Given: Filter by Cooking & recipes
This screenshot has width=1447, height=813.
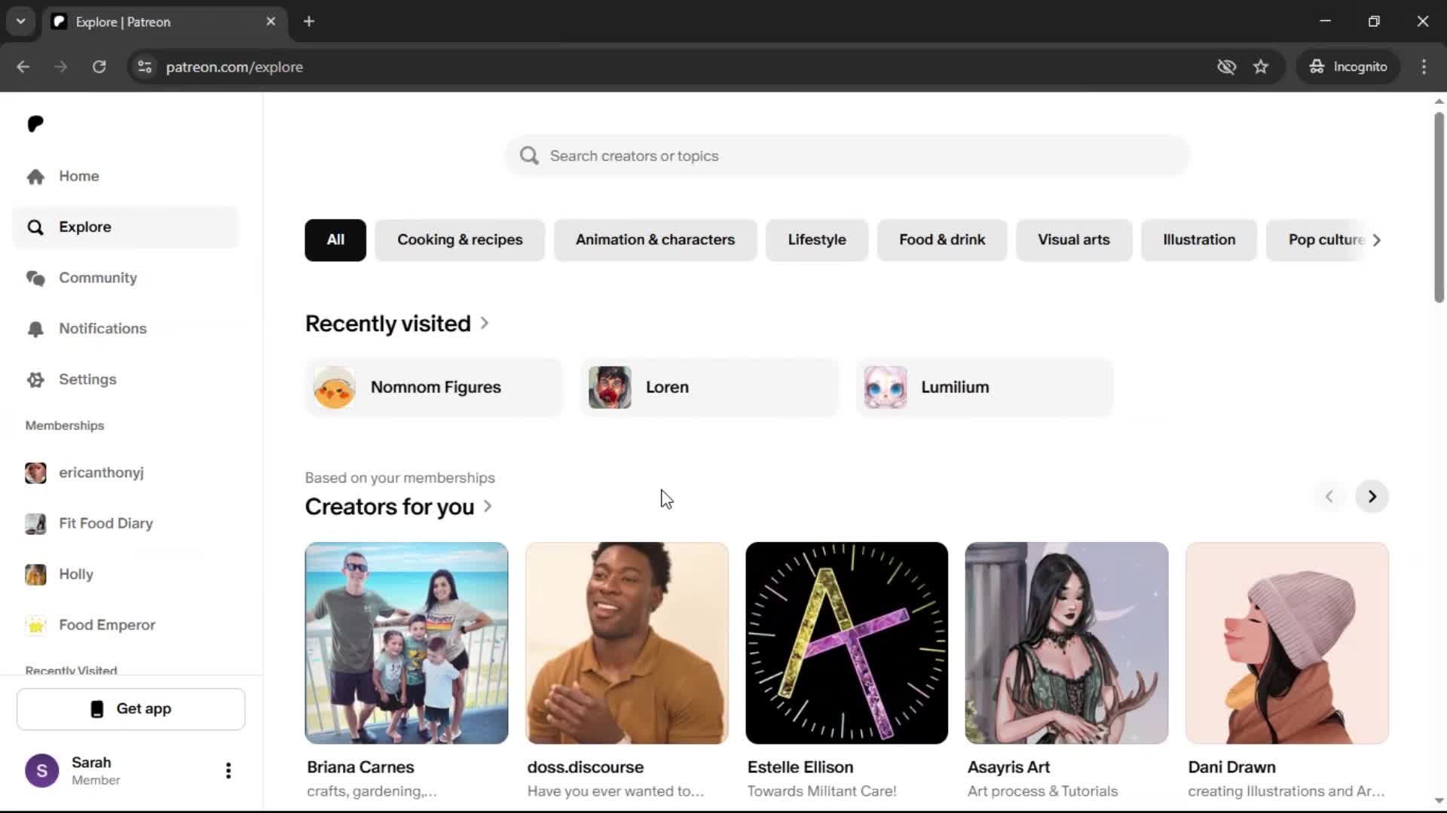Looking at the screenshot, I should [460, 240].
